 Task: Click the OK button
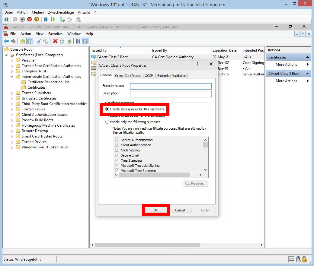click(155, 210)
